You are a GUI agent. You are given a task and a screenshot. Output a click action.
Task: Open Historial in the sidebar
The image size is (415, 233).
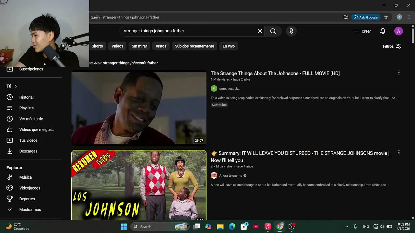[x=31, y=97]
